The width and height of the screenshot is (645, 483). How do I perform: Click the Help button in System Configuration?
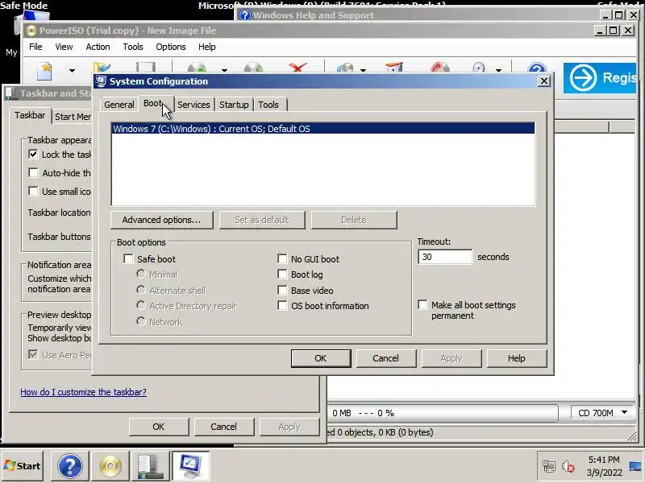click(517, 358)
